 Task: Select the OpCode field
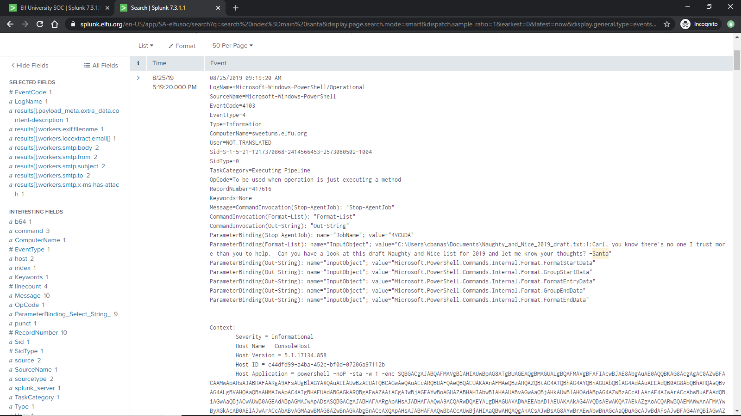click(x=27, y=305)
